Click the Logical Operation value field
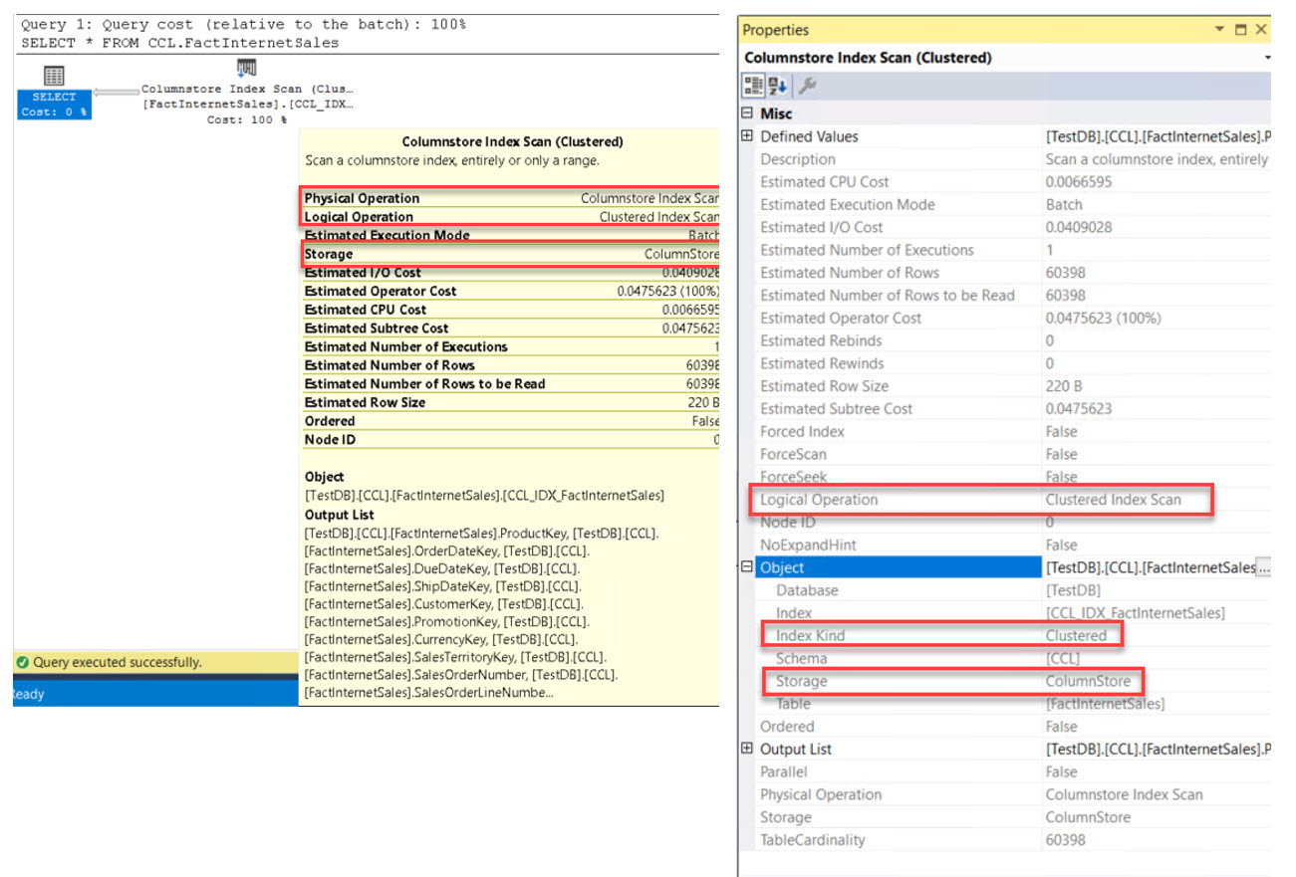This screenshot has width=1296, height=877. point(1112,500)
